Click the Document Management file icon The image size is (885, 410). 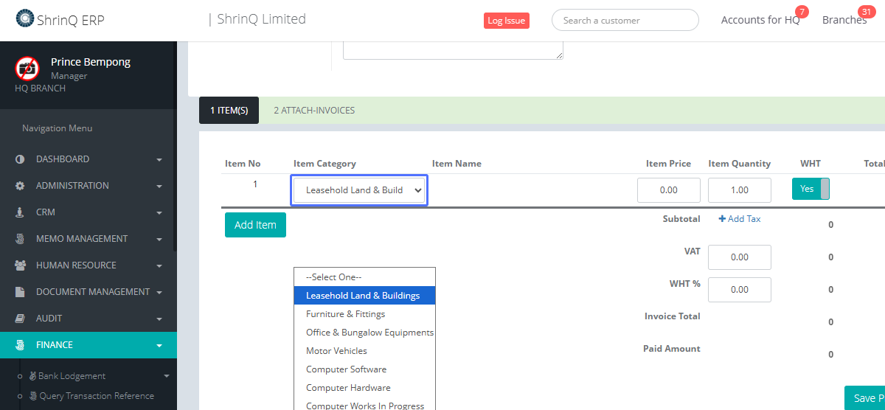(20, 292)
